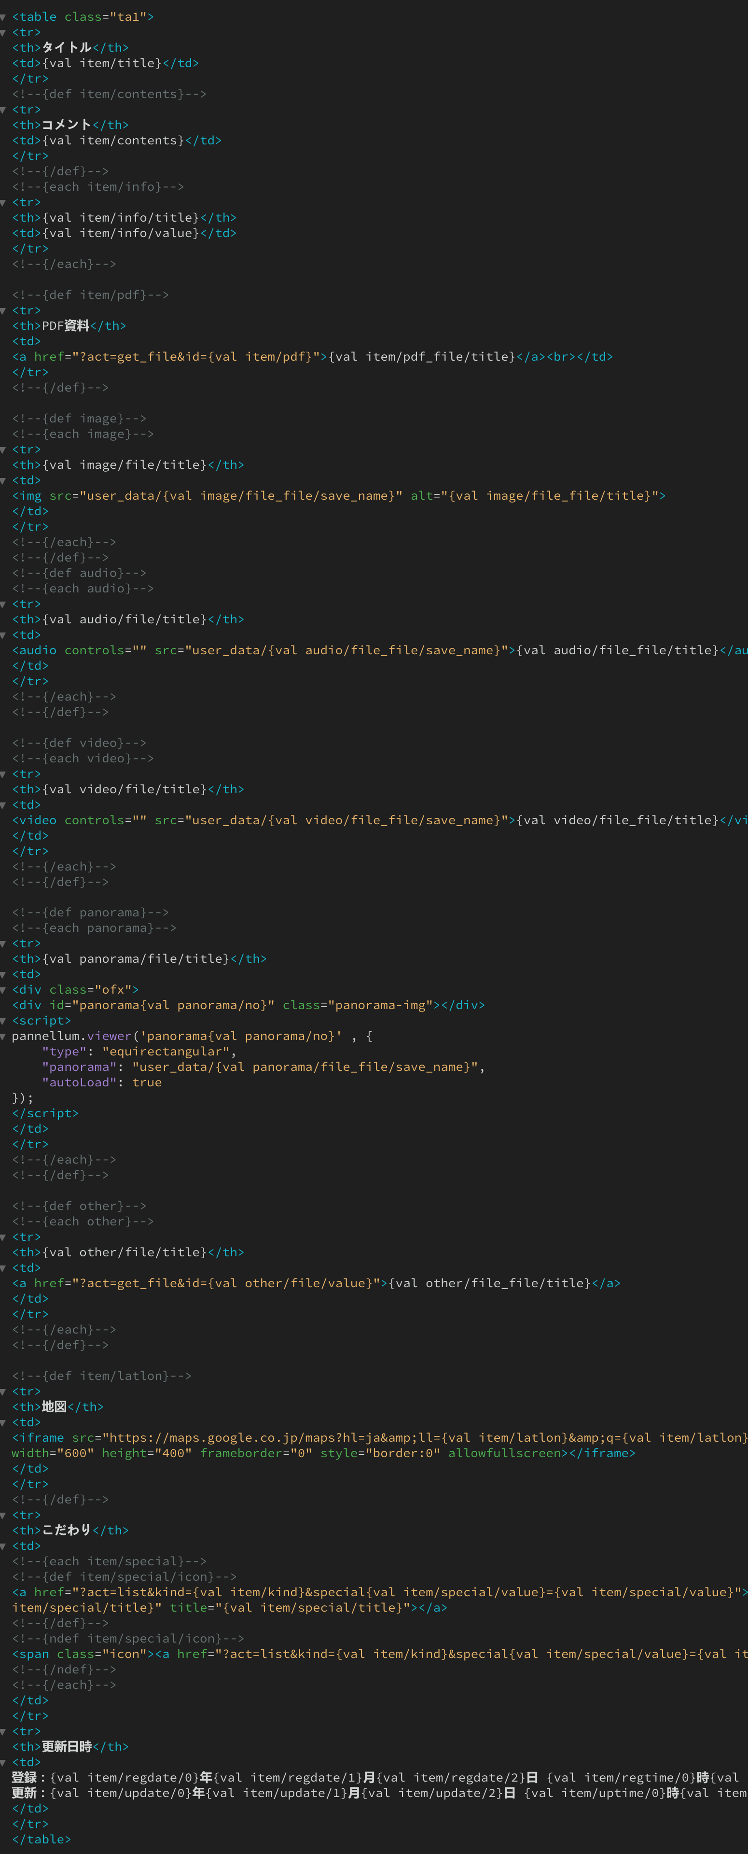Click the comment <!--{each item/info}-->

tap(98, 186)
